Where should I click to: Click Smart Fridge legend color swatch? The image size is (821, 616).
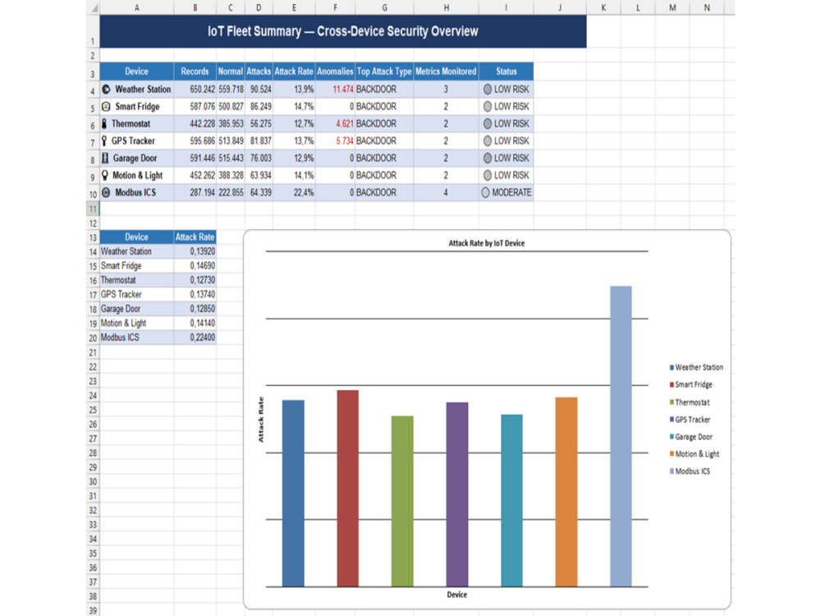click(x=672, y=385)
